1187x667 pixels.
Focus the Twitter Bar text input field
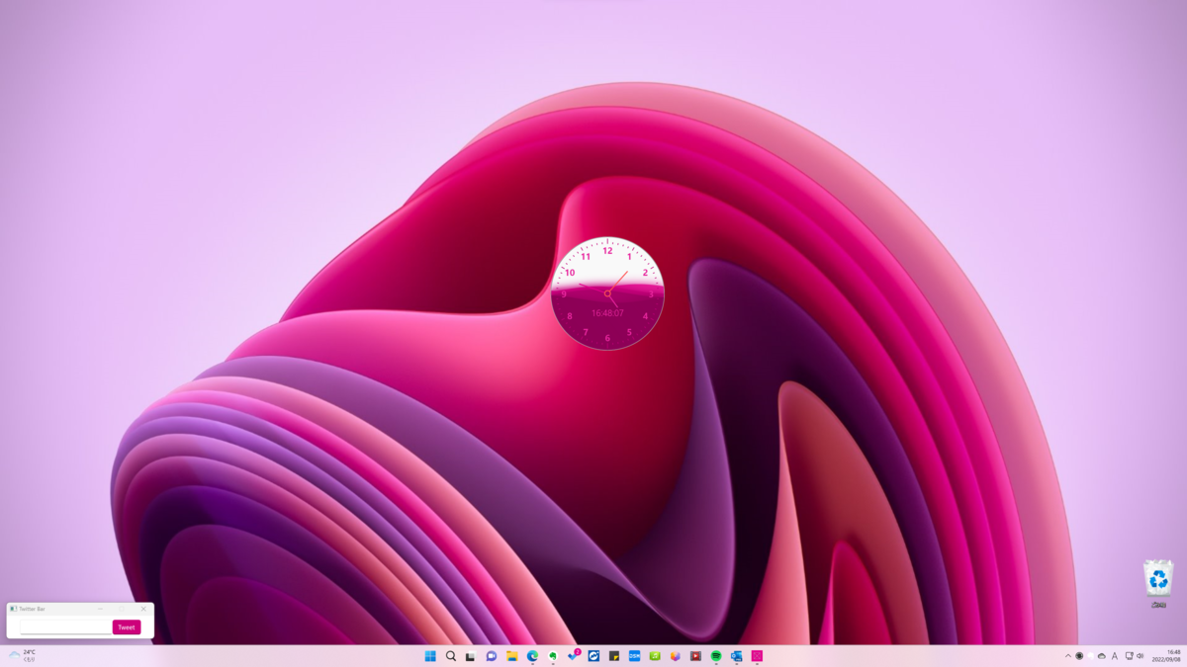pos(65,627)
